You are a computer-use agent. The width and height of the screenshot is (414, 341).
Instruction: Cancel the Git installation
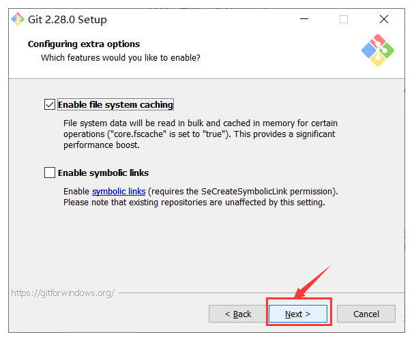click(366, 314)
